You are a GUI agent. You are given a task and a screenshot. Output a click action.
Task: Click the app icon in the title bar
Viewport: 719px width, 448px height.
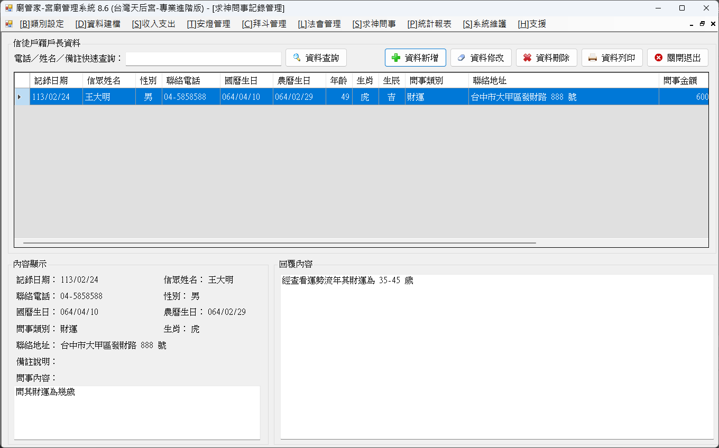pyautogui.click(x=8, y=8)
